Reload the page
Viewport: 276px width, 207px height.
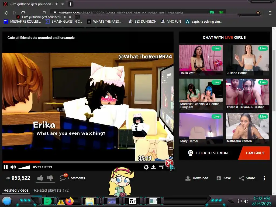[23, 13]
